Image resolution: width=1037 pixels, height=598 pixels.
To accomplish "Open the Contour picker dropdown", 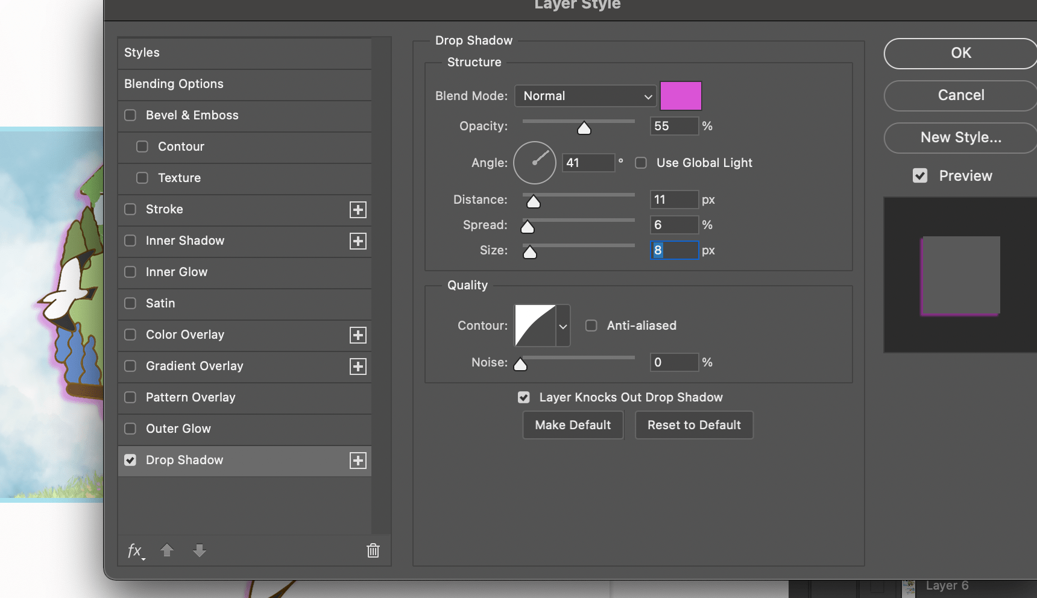I will 563,326.
